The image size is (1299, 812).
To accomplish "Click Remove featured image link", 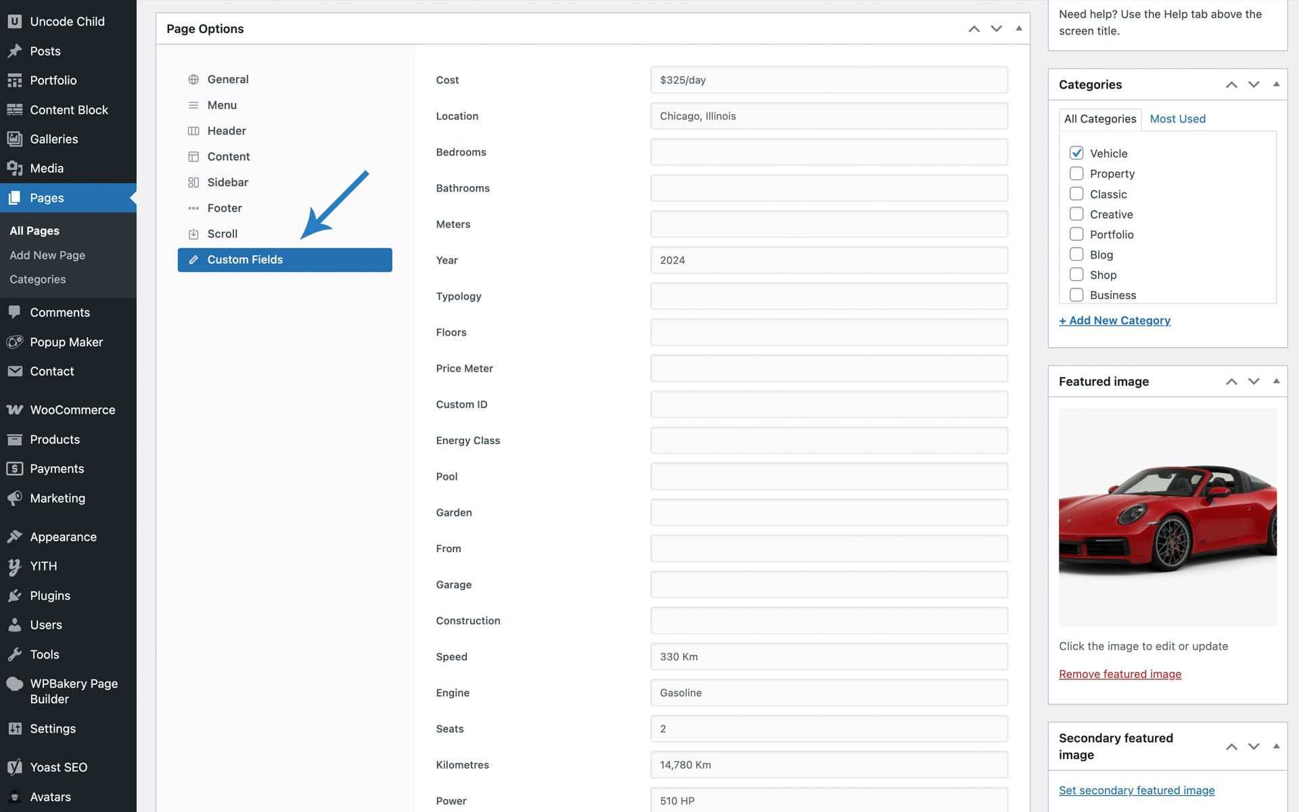I will (1120, 674).
